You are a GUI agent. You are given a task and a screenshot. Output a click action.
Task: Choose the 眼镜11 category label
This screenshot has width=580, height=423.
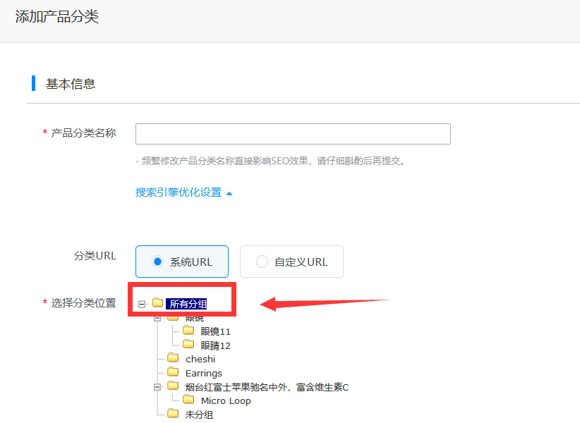pos(216,331)
